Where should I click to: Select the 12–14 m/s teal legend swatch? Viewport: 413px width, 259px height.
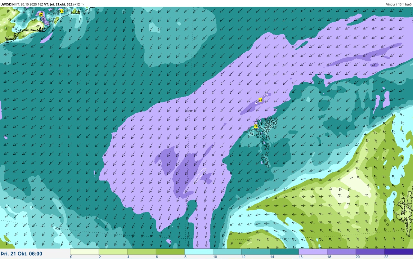256,252
